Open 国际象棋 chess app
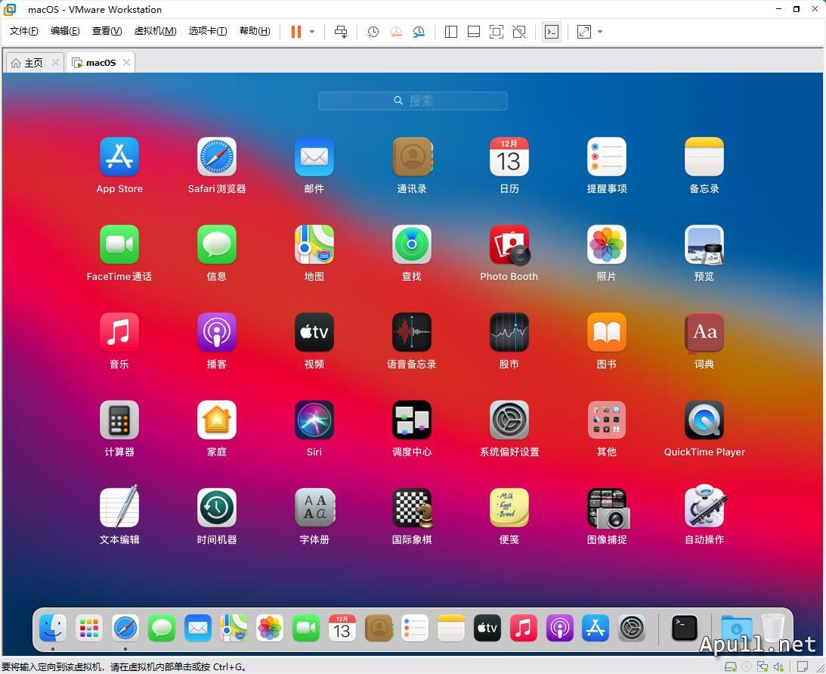The width and height of the screenshot is (826, 674). pos(412,508)
